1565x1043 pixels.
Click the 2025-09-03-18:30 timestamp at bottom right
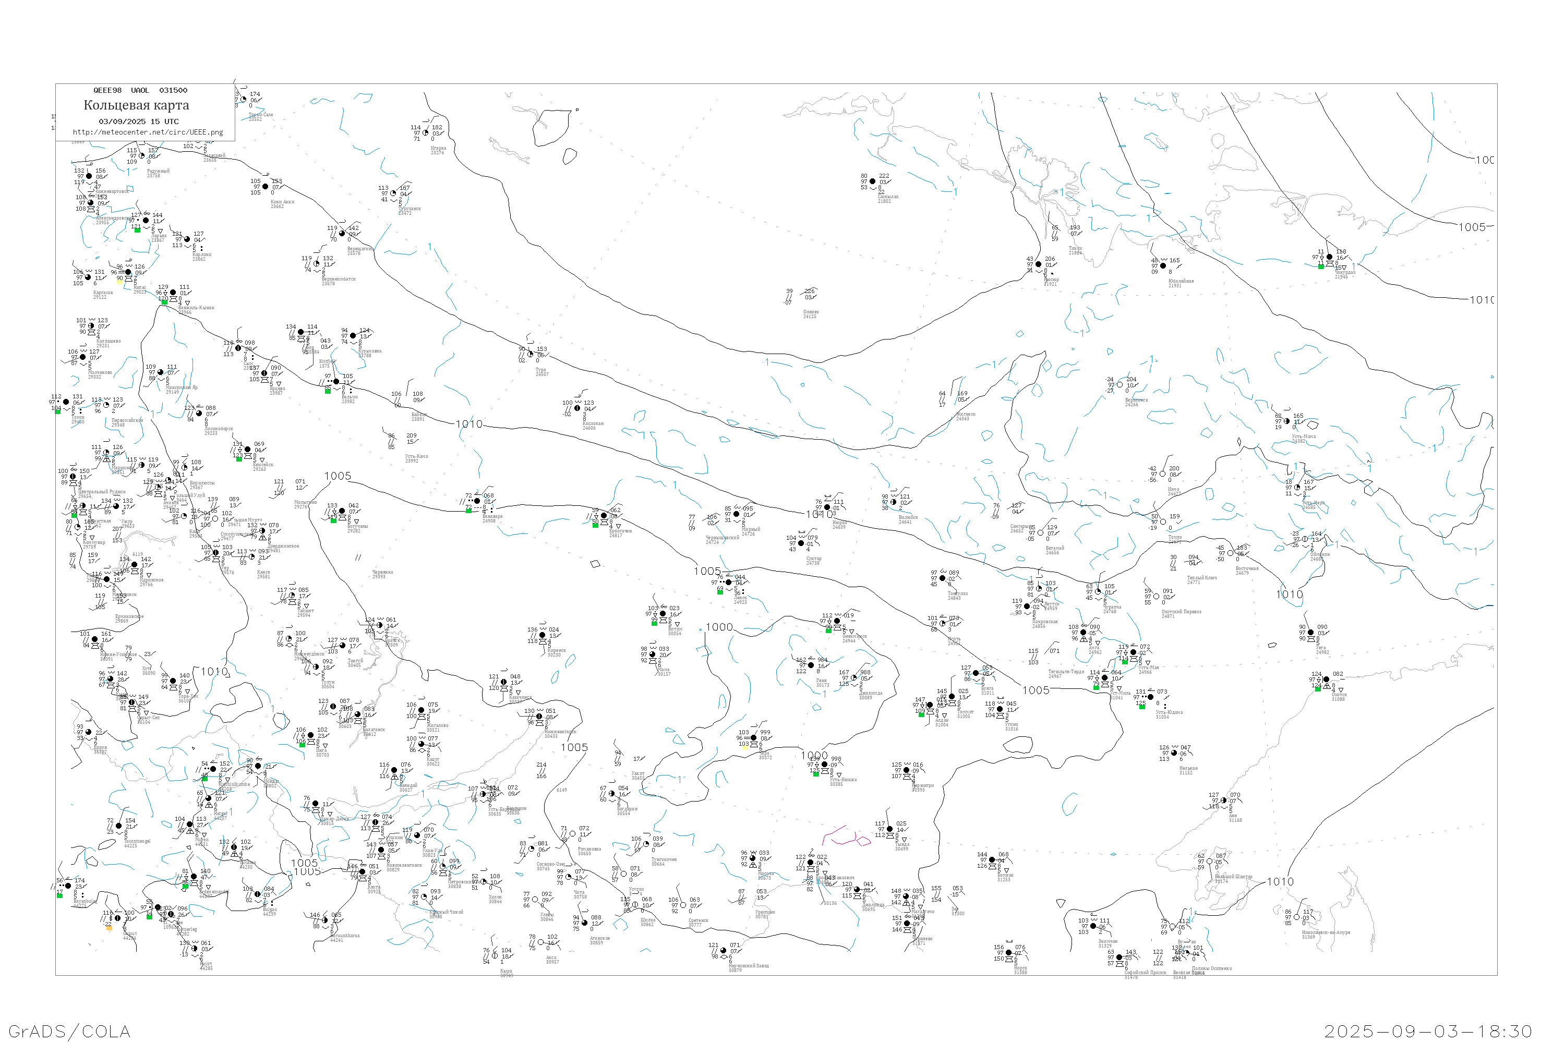1428,1031
